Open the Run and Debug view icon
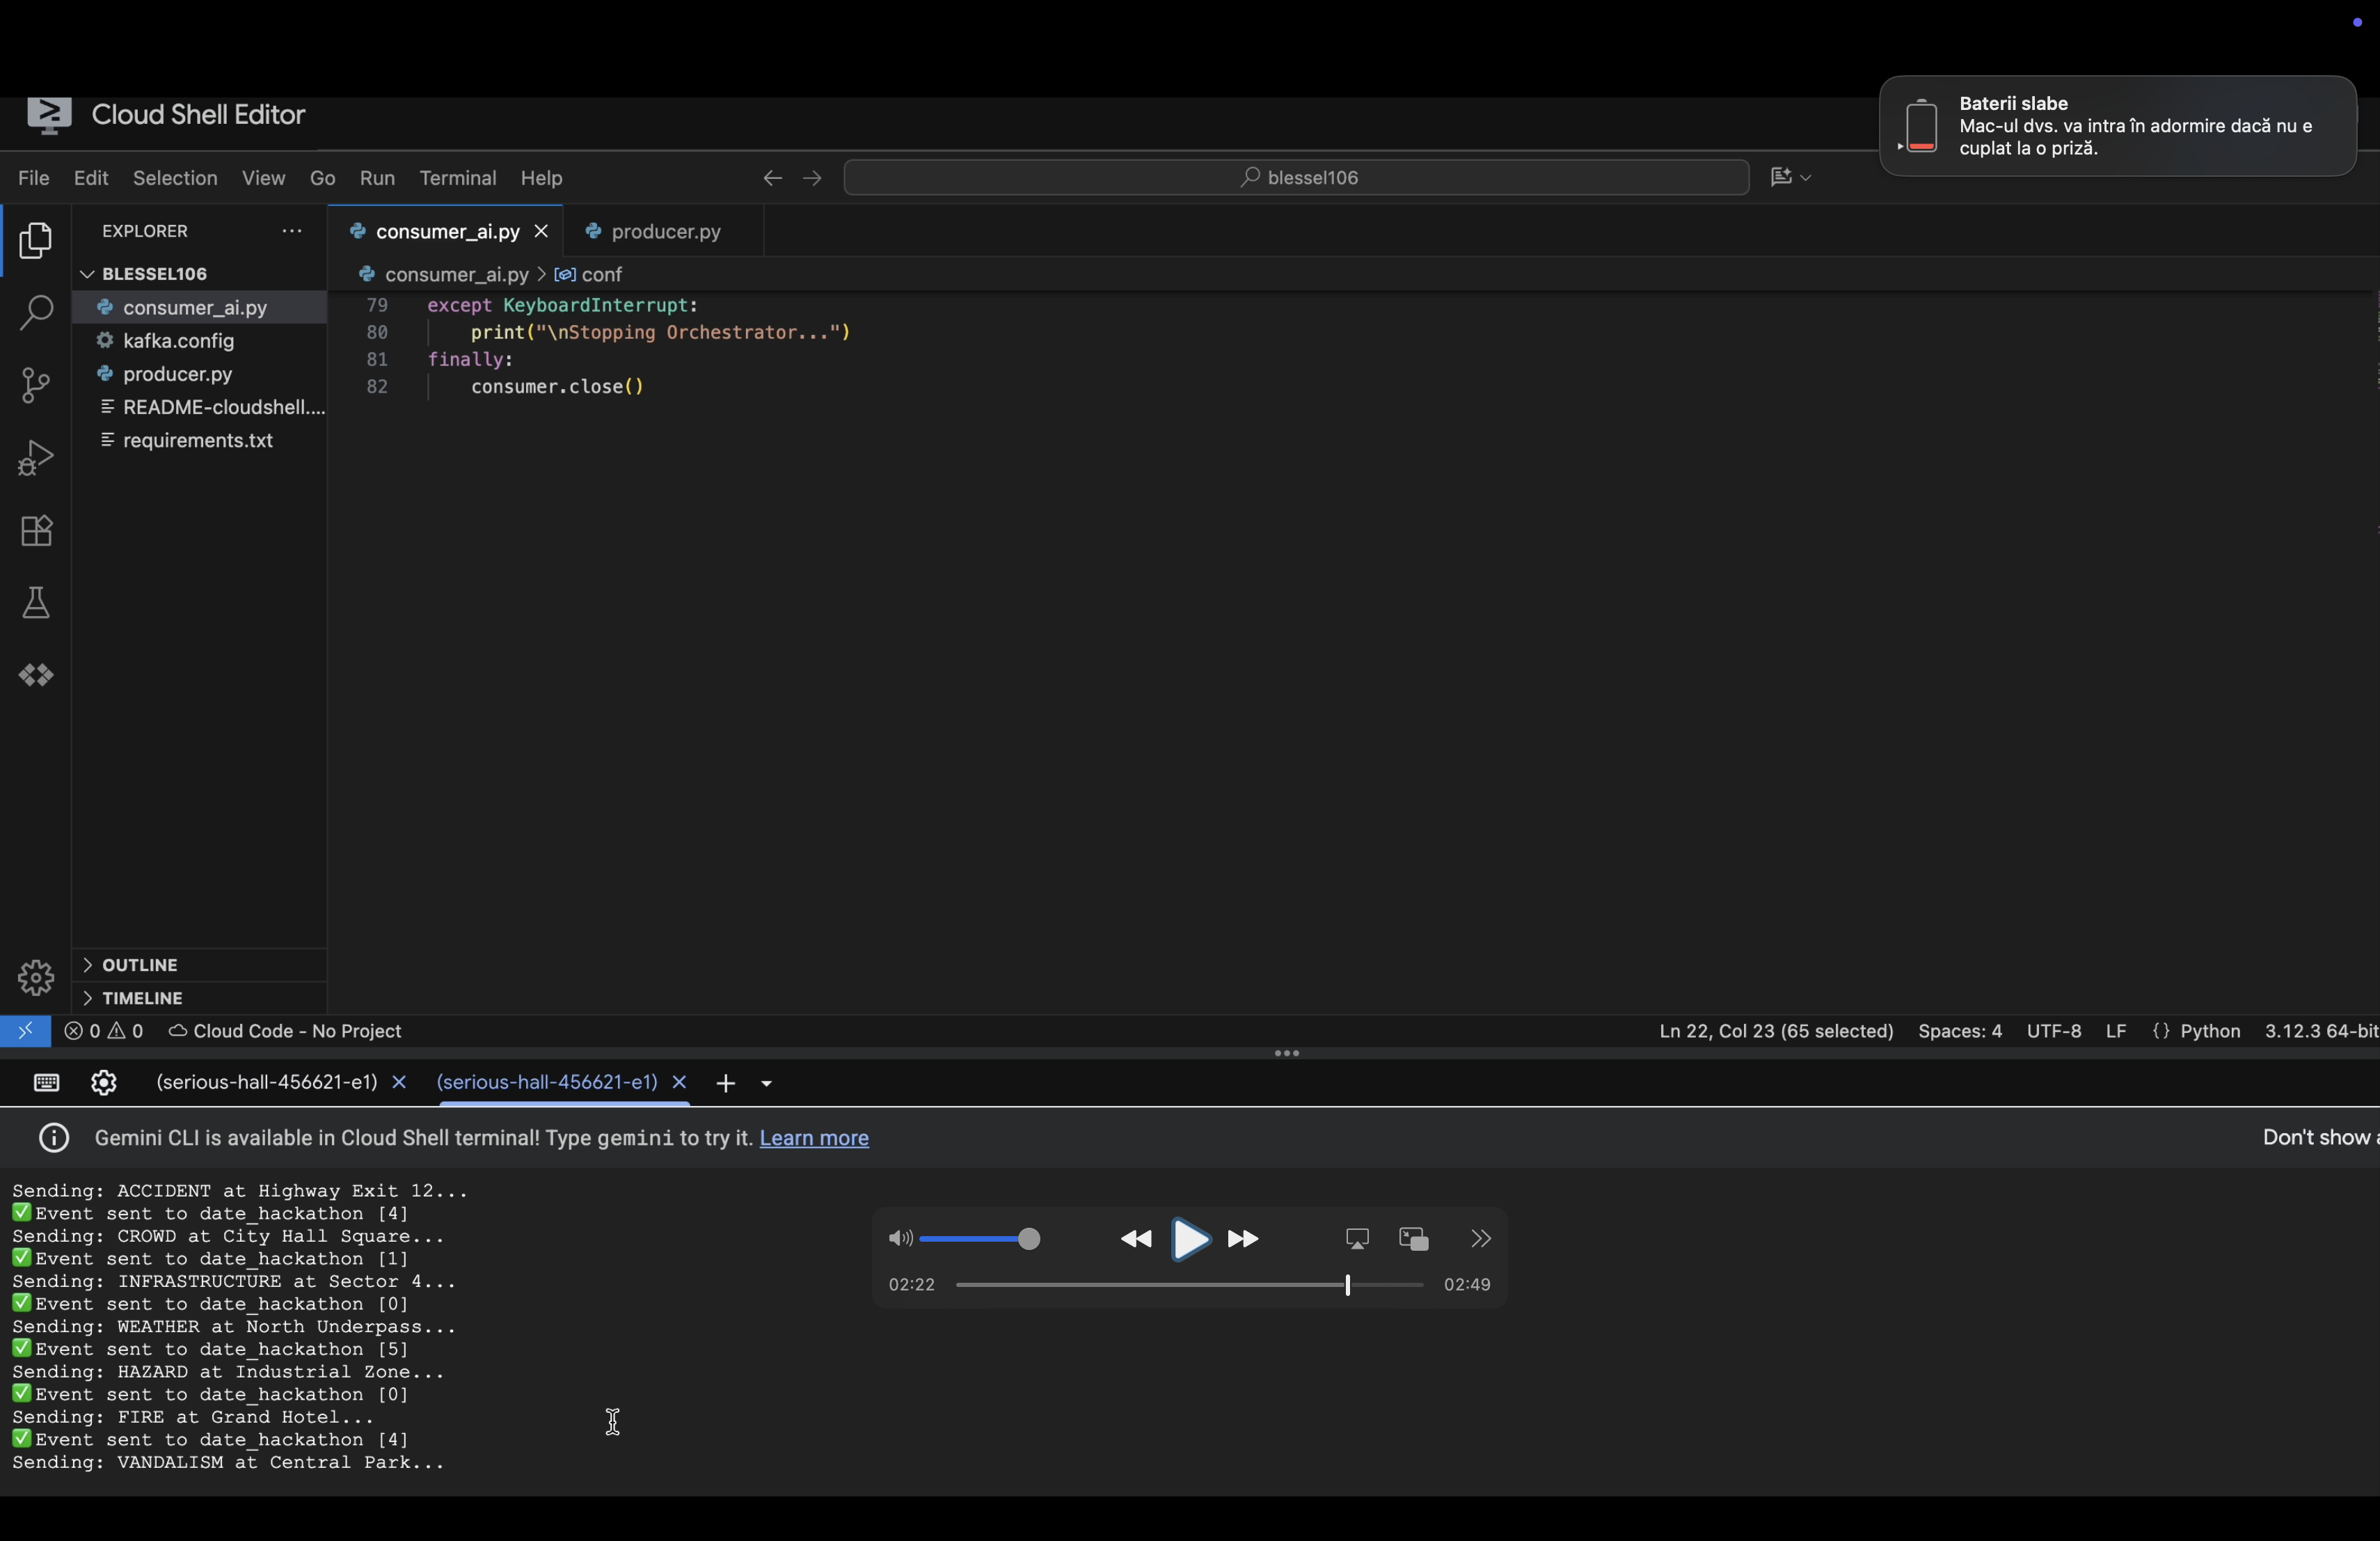 coord(36,458)
